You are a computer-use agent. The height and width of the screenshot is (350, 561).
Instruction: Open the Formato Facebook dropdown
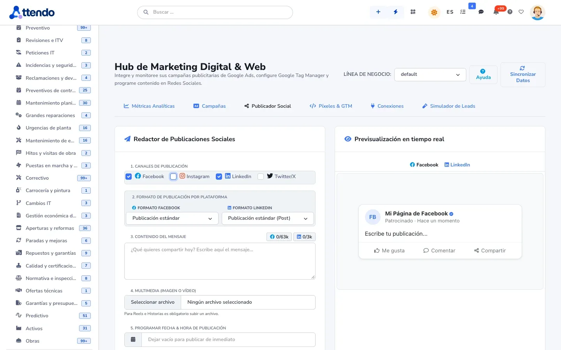(x=172, y=219)
